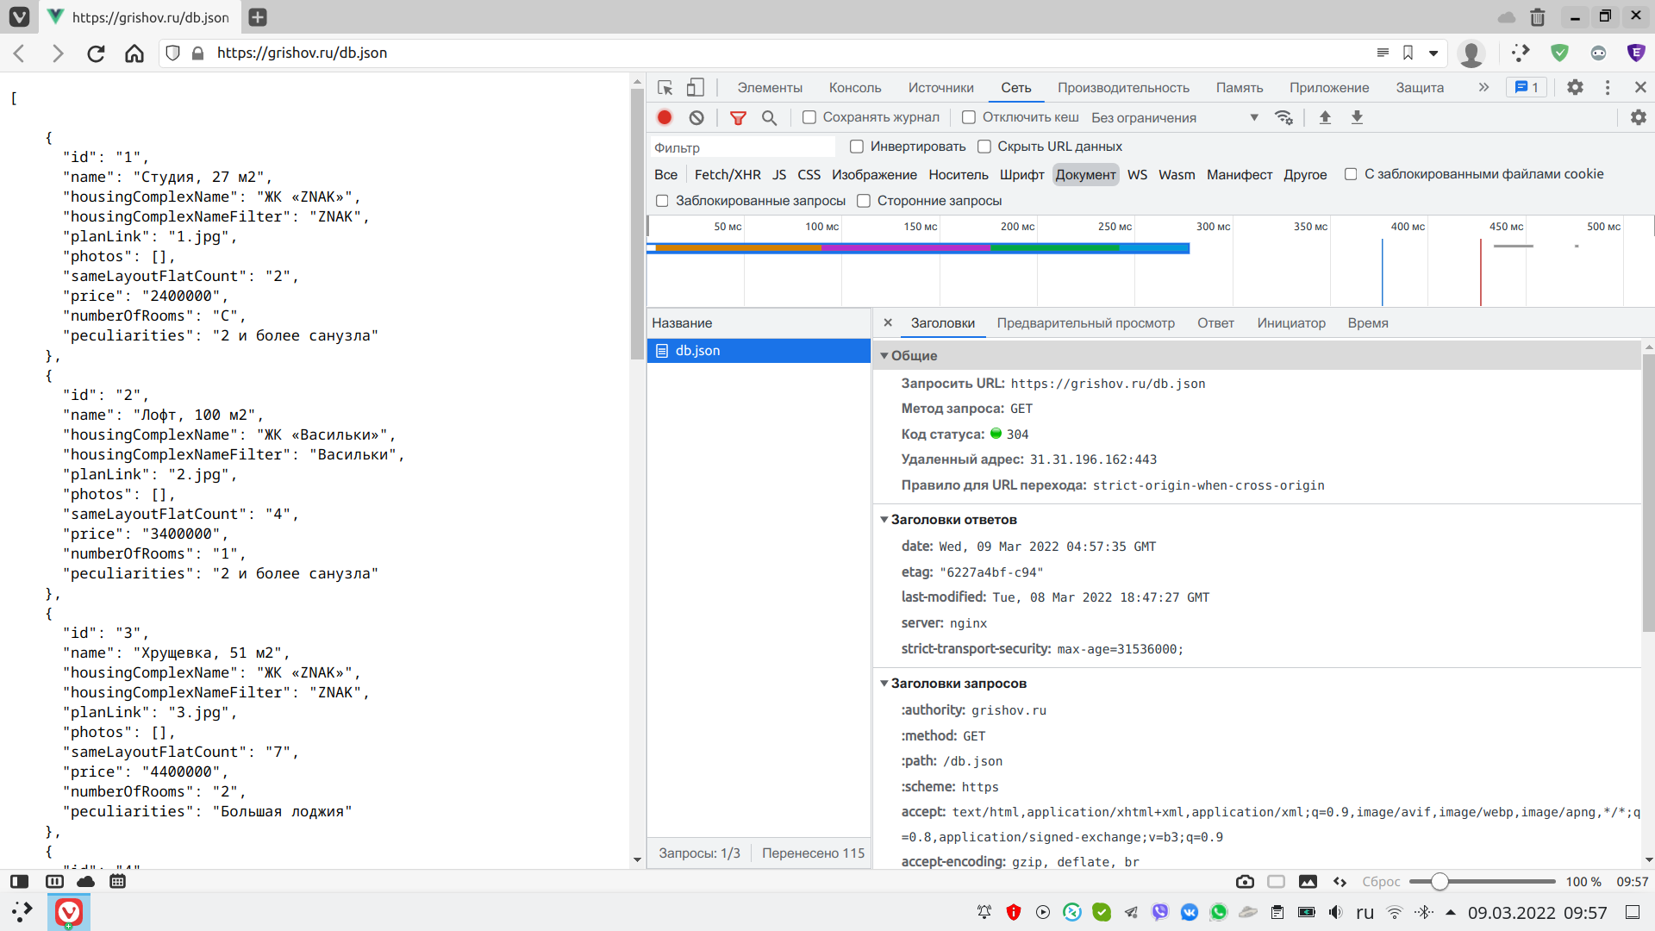Open the Без ограничения throttling dropdown
1655x931 pixels.
click(x=1175, y=117)
